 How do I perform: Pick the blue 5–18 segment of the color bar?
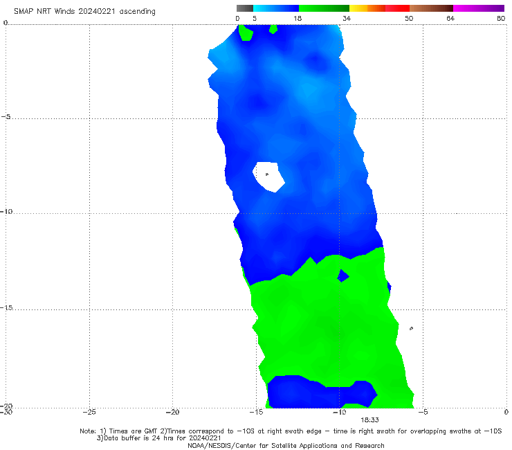pyautogui.click(x=276, y=8)
